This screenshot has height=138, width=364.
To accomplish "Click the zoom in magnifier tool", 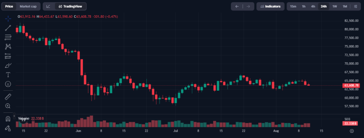I will coord(8,106).
